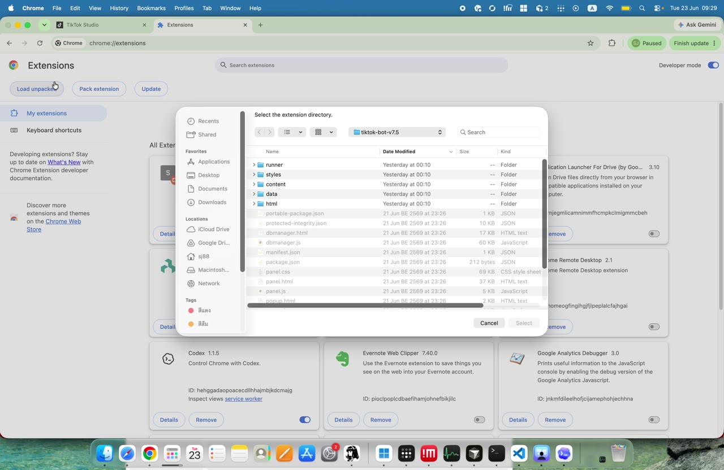
Task: Open Visual Studio Code from the Dock
Action: coord(519,453)
